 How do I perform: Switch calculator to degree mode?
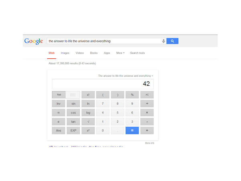(x=73, y=95)
